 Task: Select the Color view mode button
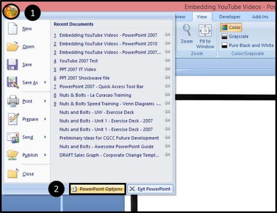(x=231, y=27)
